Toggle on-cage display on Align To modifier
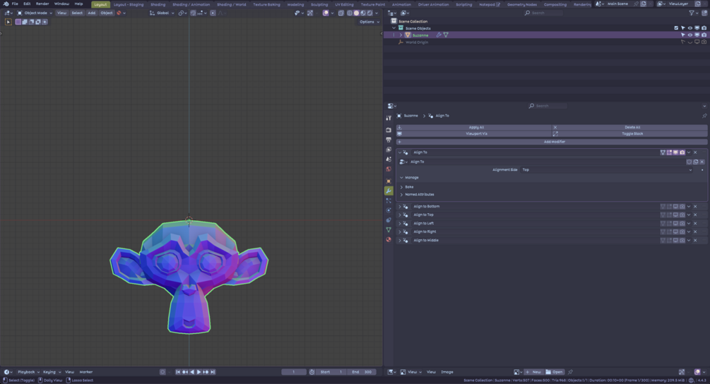710x384 pixels. [x=663, y=152]
